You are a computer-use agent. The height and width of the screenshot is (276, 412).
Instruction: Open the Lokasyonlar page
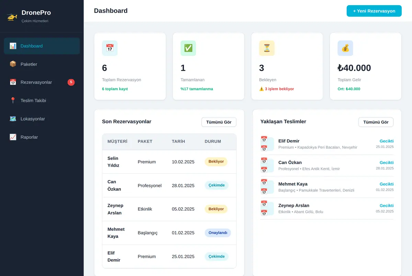(42, 119)
